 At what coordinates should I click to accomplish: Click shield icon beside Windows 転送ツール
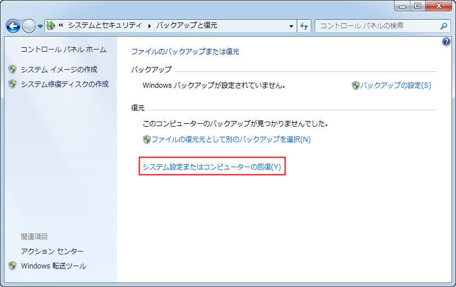12,266
